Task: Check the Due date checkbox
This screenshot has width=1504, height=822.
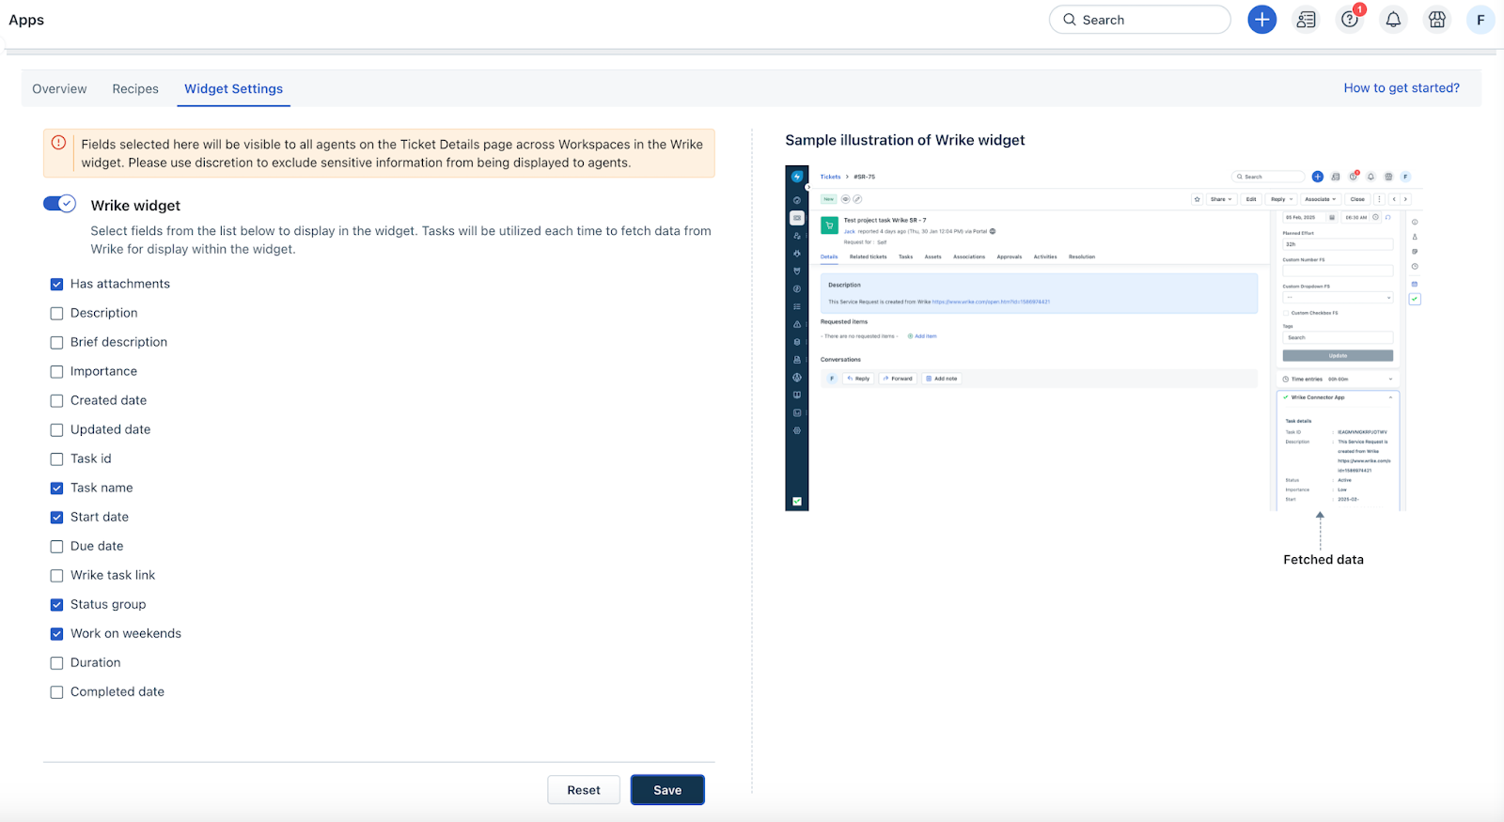Action: coord(56,546)
